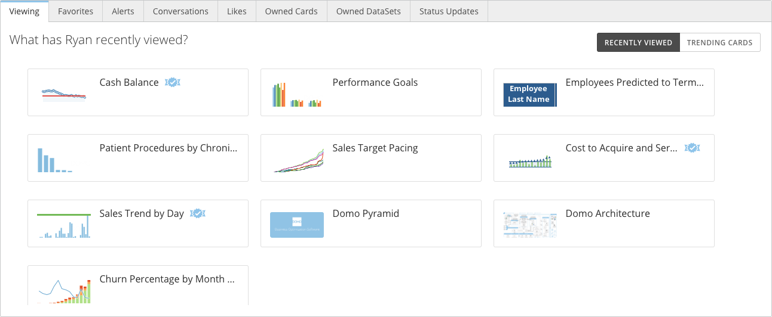Open Churn Percentage by Month card
The width and height of the screenshot is (772, 317).
(x=138, y=285)
